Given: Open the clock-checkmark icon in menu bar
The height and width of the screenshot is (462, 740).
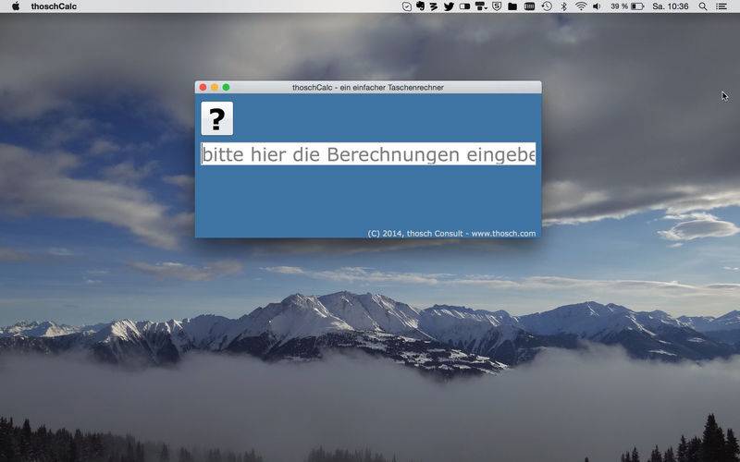Looking at the screenshot, I should [x=406, y=6].
